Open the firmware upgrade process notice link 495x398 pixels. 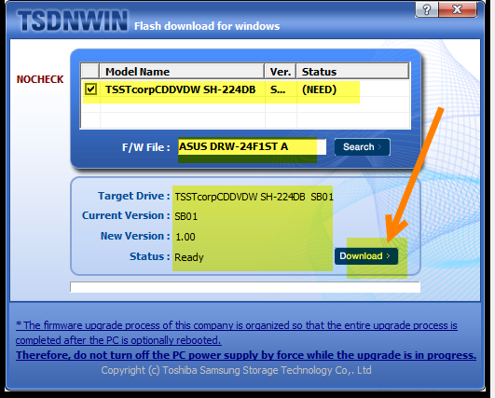click(237, 333)
